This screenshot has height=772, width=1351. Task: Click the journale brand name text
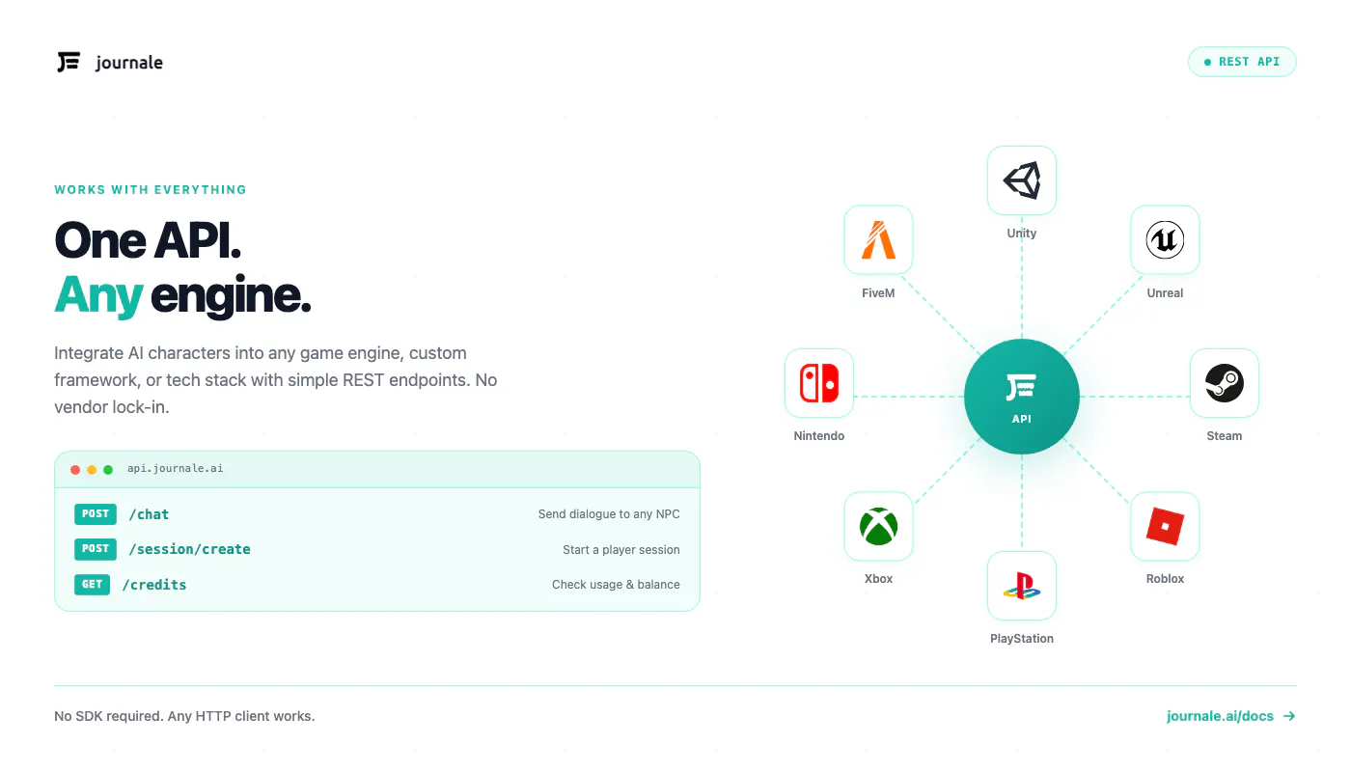tap(129, 63)
